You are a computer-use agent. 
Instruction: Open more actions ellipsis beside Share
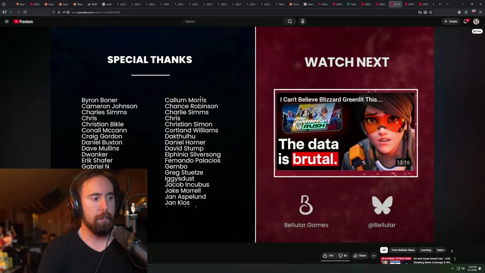[x=374, y=256]
